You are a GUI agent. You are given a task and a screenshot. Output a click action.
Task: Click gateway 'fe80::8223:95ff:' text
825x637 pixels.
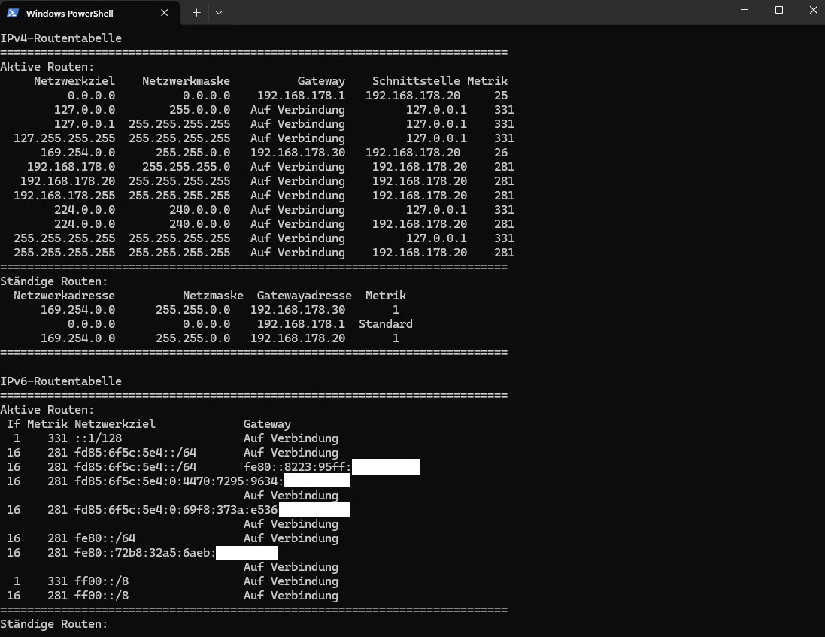[297, 467]
